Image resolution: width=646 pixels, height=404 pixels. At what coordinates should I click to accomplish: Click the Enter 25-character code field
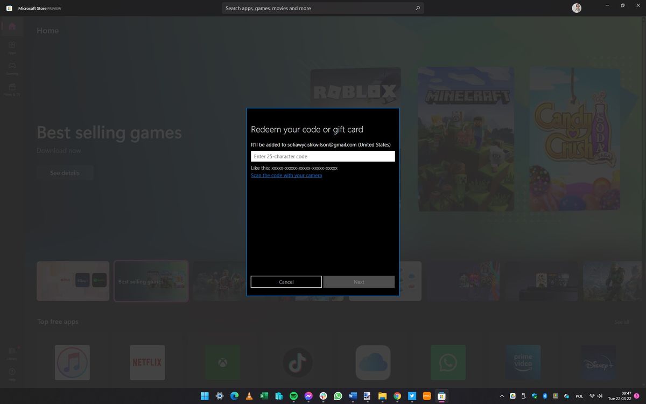coord(322,156)
